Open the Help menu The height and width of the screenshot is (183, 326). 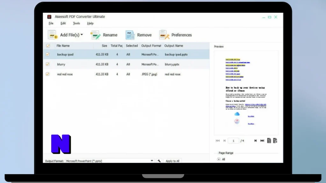[x=90, y=23]
